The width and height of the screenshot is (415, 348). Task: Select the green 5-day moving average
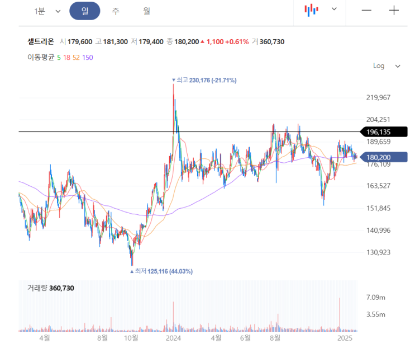coord(59,58)
